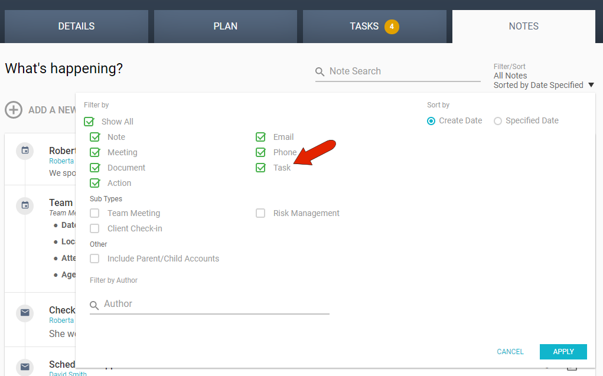Click the Note Search magnifier icon
The width and height of the screenshot is (603, 376).
click(320, 72)
